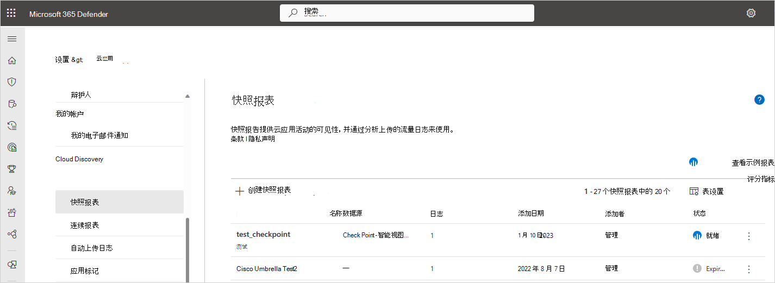Screen dimensions: 775x283
Task: Click the 2022 年 8 月 7 日 date cell
Action: pyautogui.click(x=541, y=268)
